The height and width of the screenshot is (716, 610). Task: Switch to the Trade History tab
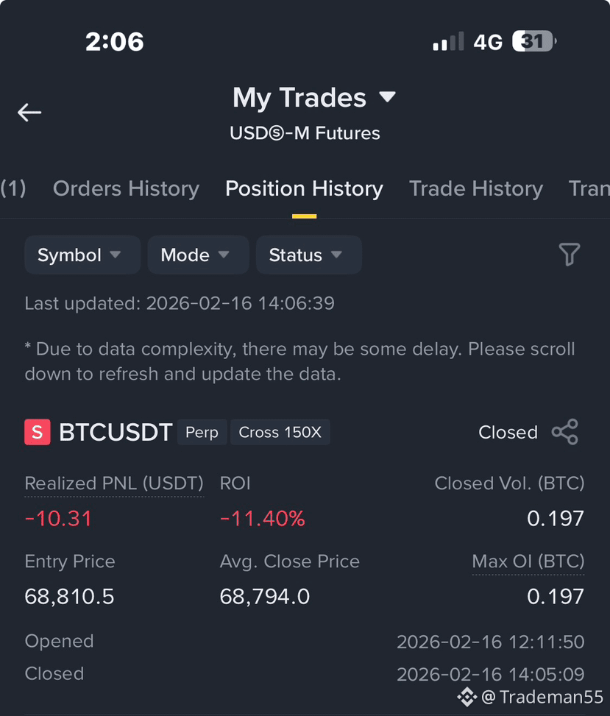[x=476, y=188]
